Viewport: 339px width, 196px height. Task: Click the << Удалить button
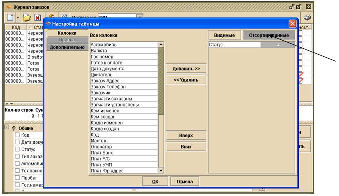186,80
